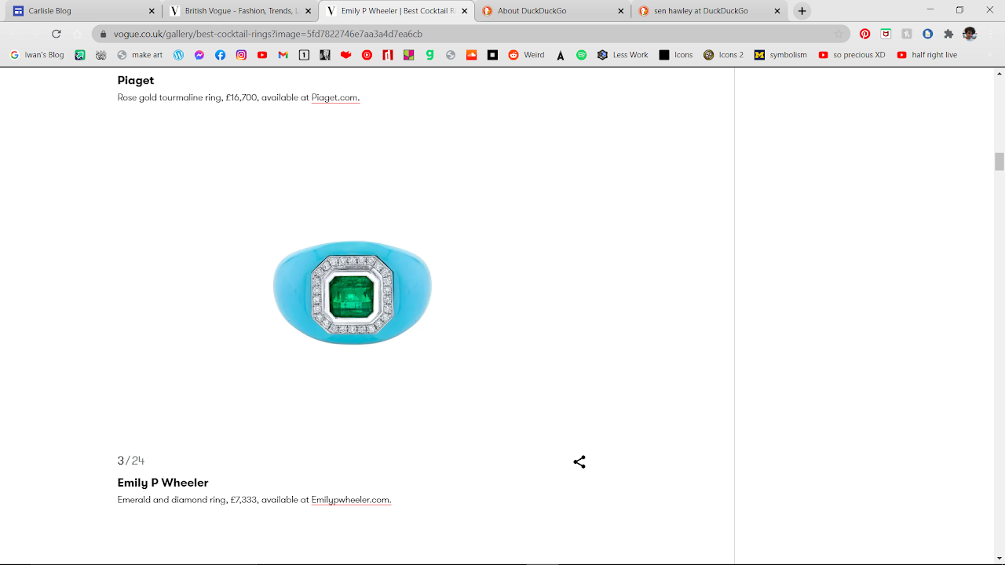Open the Pinterest extension icon

click(x=864, y=34)
